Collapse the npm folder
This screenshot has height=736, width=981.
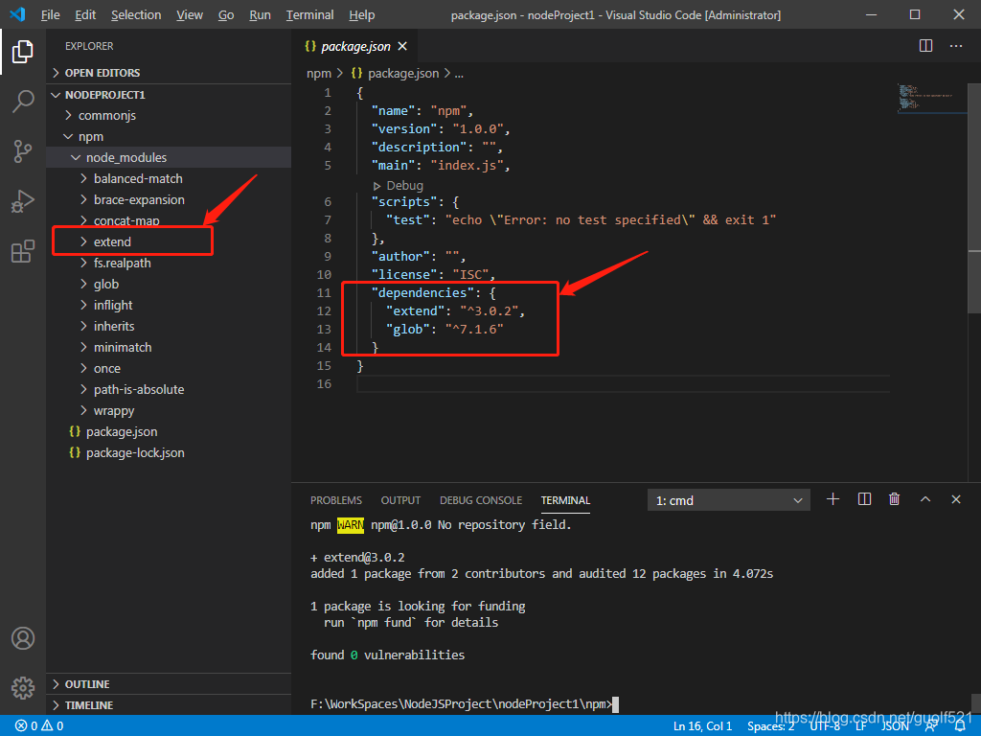tap(169, 136)
